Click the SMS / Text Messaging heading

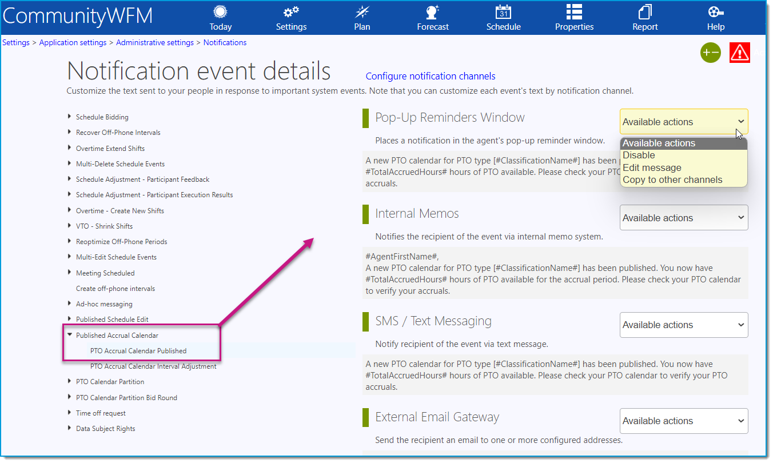pos(433,321)
